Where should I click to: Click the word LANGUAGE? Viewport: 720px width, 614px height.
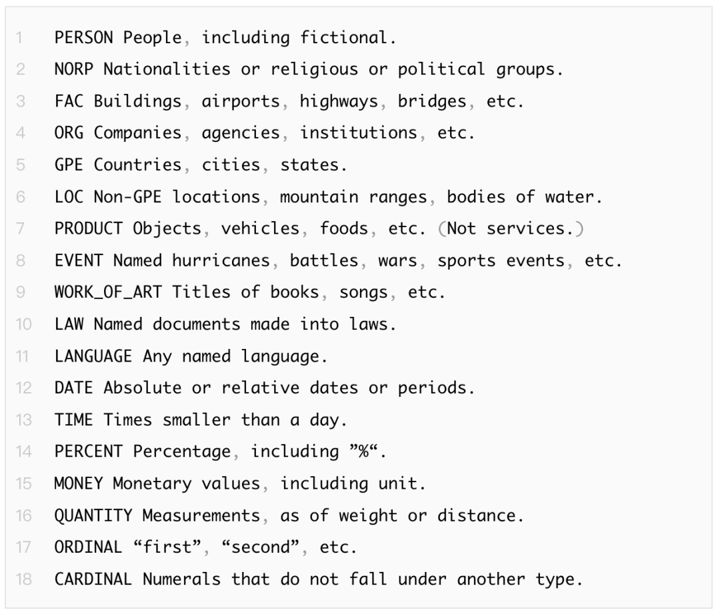point(93,356)
